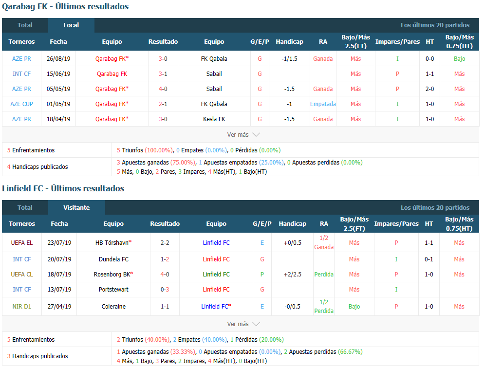Screen dimensions: 485x367
Task: Click the 4 Handicaps publicados label
Action: click(37, 167)
